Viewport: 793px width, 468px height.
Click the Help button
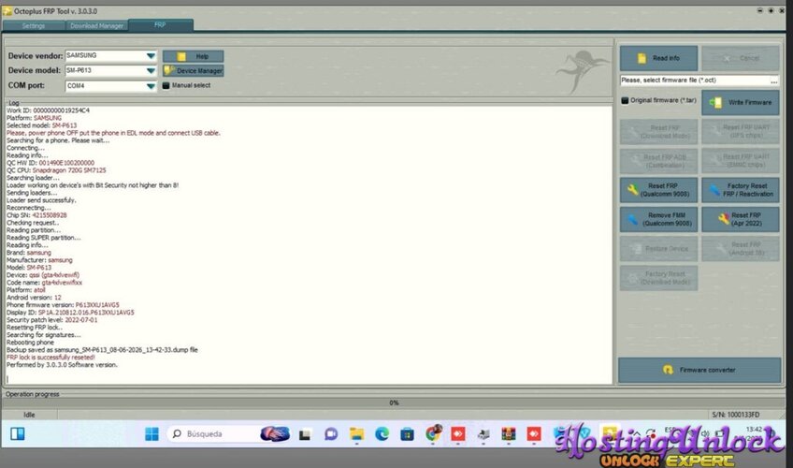pyautogui.click(x=194, y=56)
